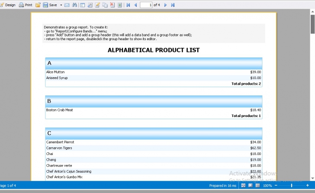Go to next page
The height and width of the screenshot is (193, 315).
pos(165,5)
